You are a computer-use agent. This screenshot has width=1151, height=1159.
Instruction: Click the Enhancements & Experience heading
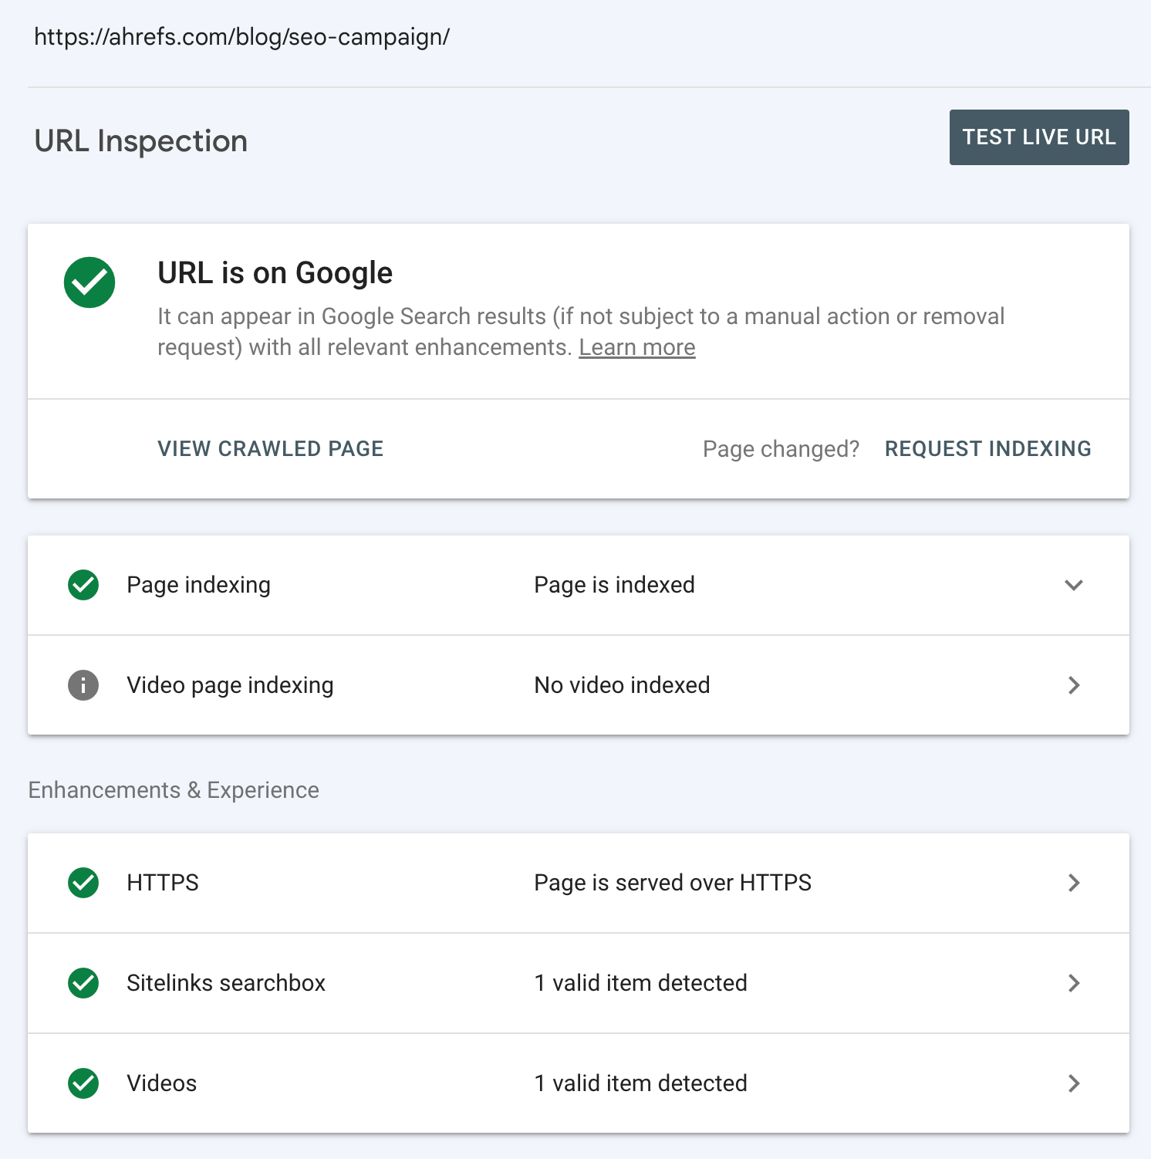click(174, 790)
